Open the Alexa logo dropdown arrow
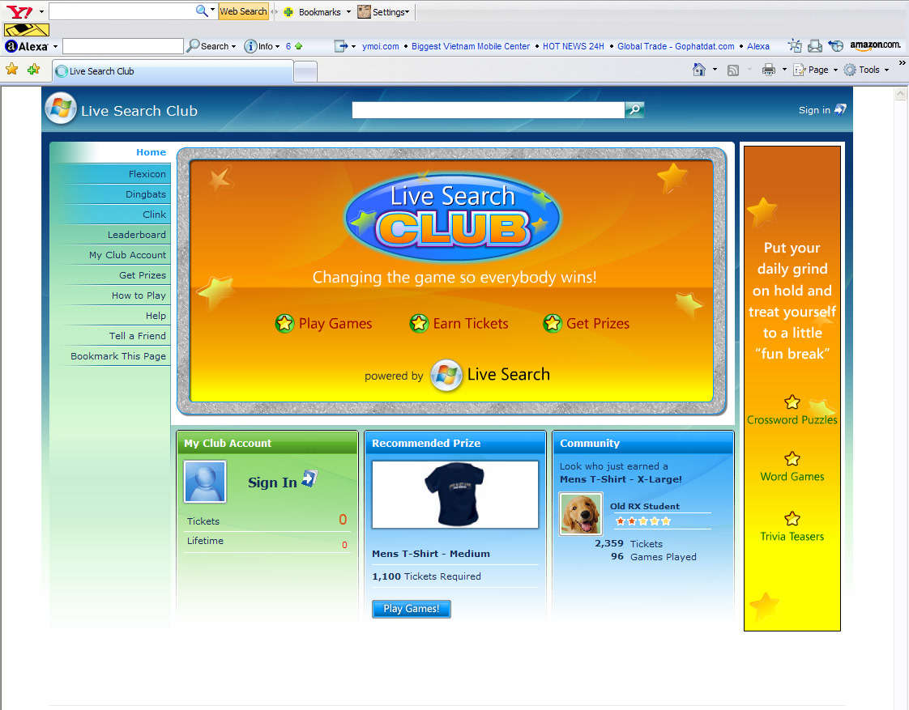This screenshot has width=909, height=710. pyautogui.click(x=56, y=46)
